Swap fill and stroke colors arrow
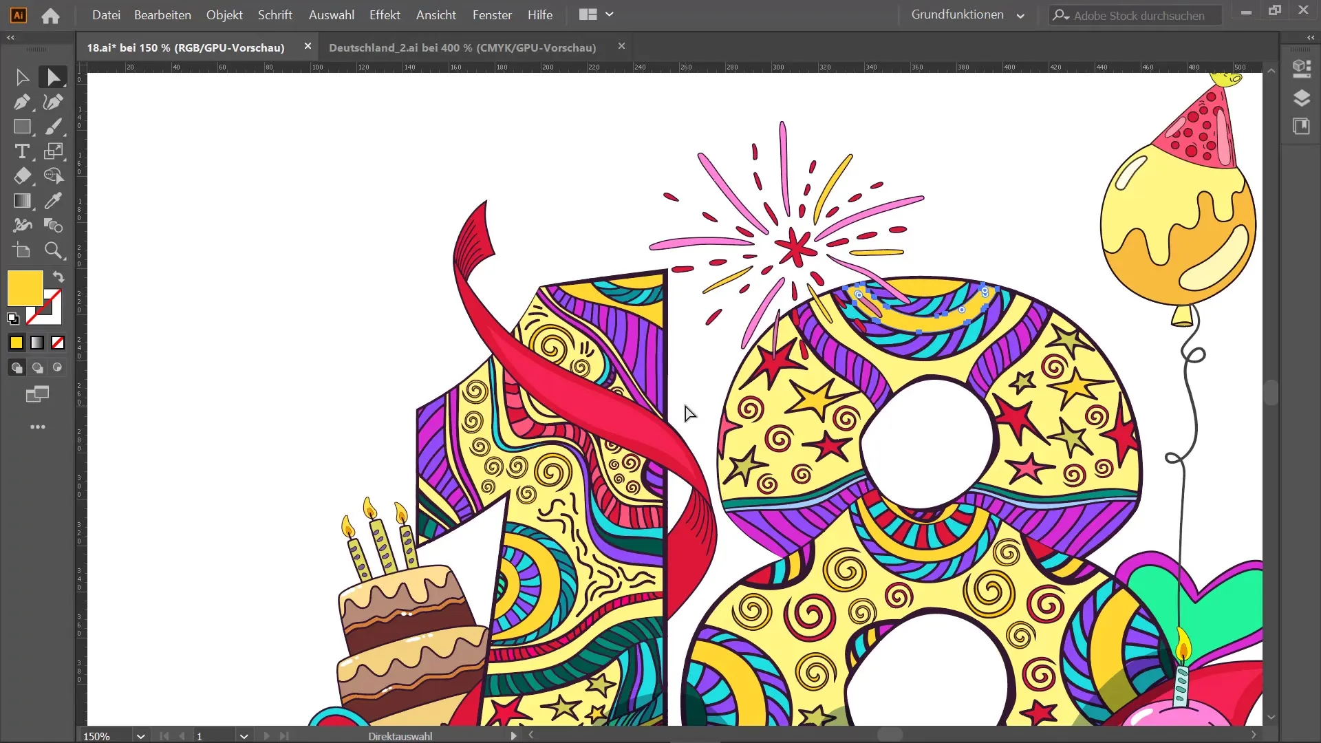 coord(58,277)
